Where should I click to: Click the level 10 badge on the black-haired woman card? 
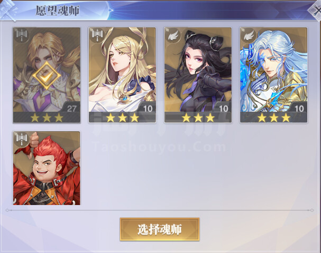(223, 109)
